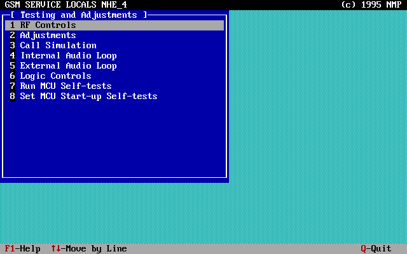Click hotkey number 6 beside Logic Controls
The height and width of the screenshot is (254, 407).
click(x=12, y=76)
